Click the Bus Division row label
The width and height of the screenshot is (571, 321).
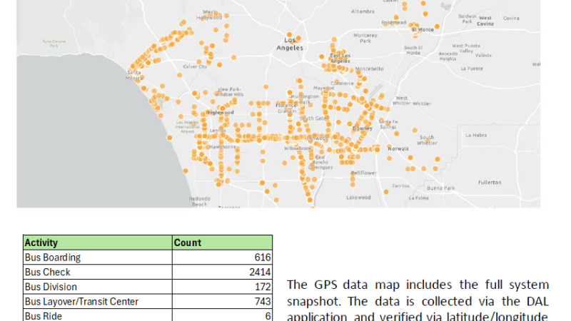(x=98, y=287)
